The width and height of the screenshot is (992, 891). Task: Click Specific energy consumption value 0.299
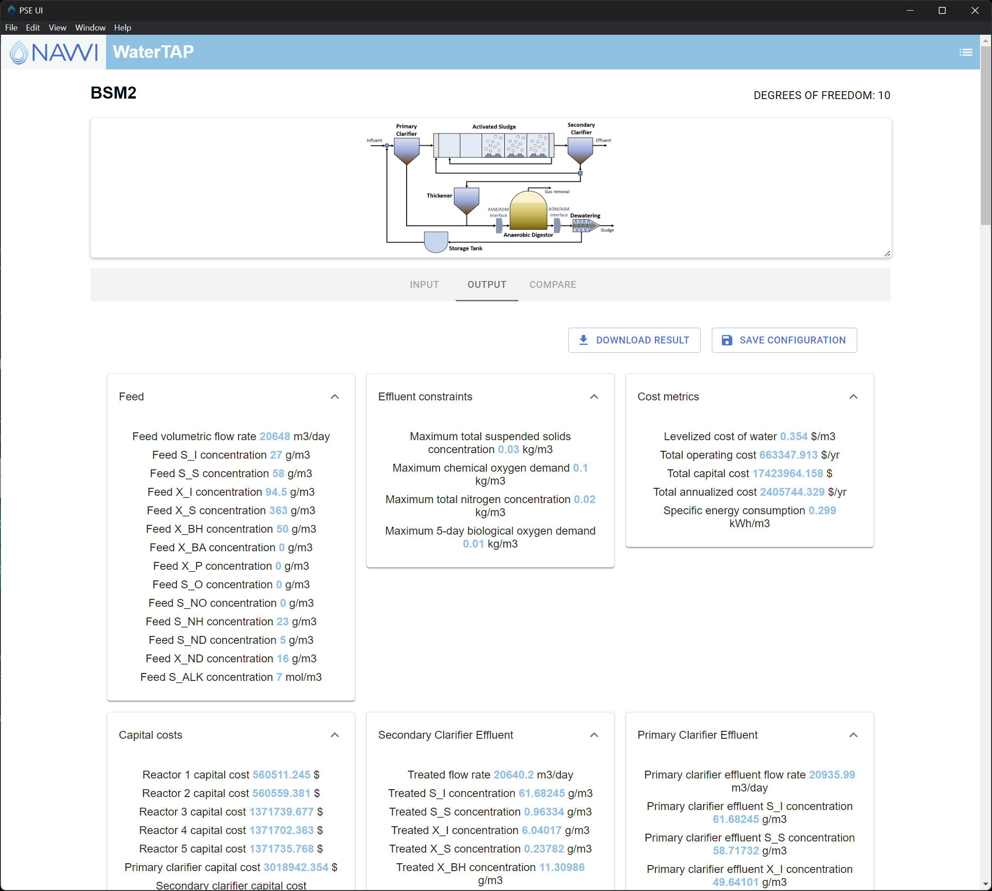tap(822, 511)
